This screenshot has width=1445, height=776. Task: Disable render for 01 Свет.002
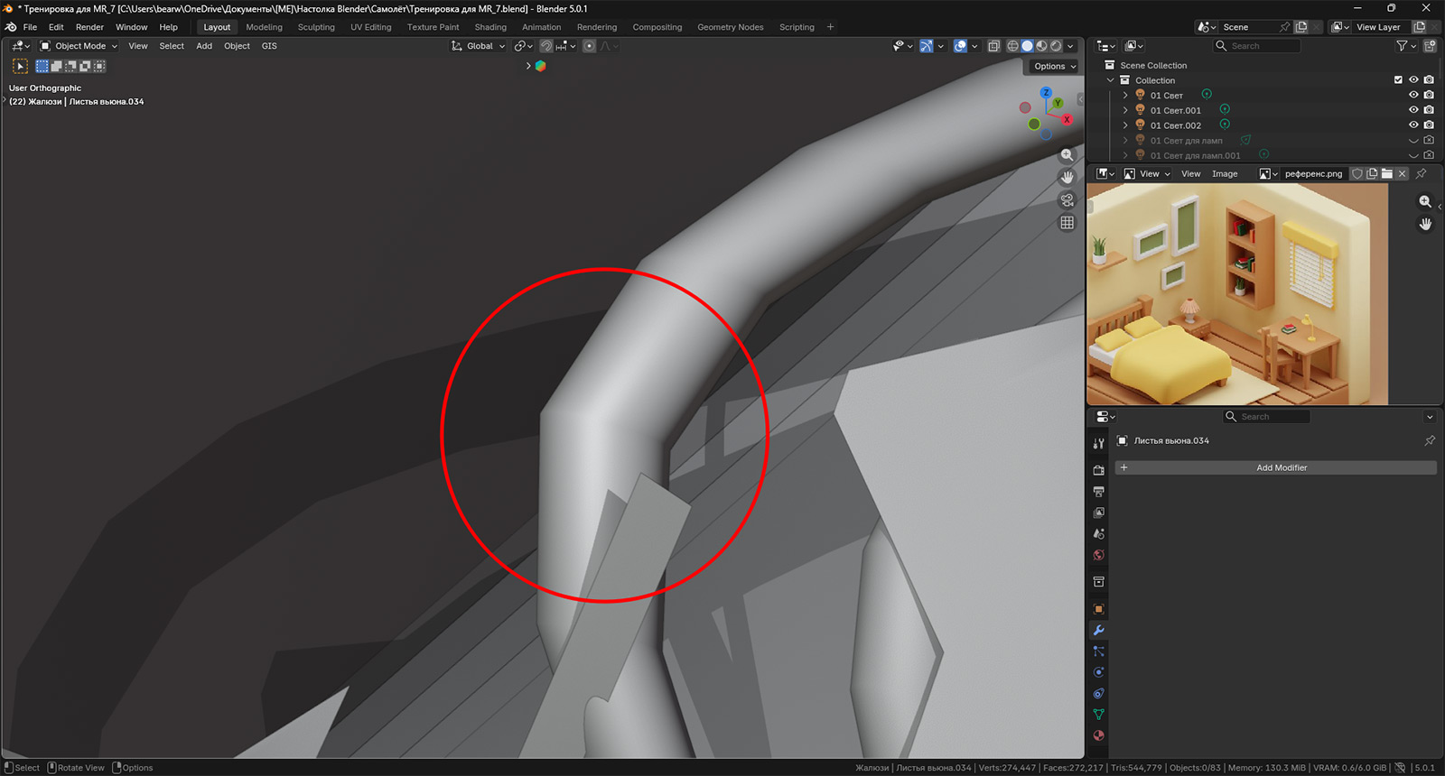[1429, 125]
